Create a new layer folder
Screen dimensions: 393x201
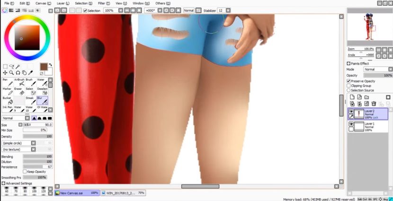coord(366,97)
